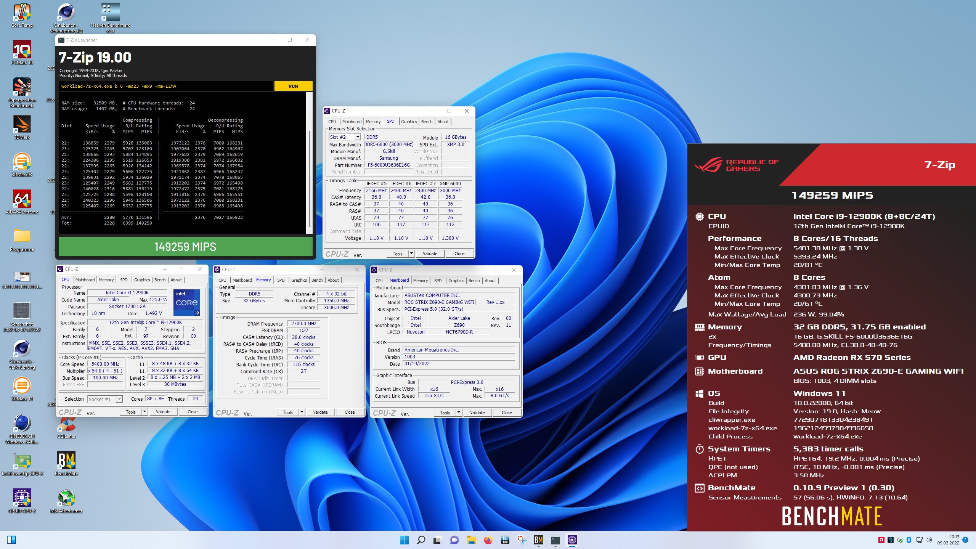The height and width of the screenshot is (549, 976).
Task: Click the notification count badge
Action: pos(965,540)
